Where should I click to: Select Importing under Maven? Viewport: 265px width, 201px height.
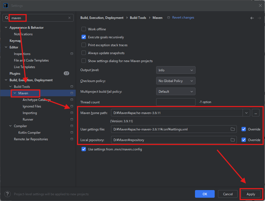[x=30, y=113]
